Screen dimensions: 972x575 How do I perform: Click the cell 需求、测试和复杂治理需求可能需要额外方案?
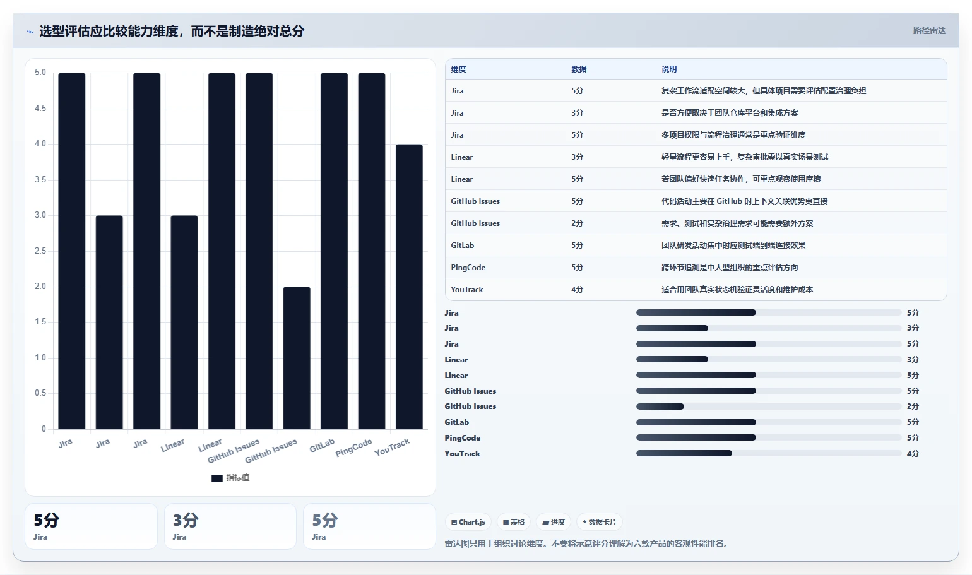(737, 223)
